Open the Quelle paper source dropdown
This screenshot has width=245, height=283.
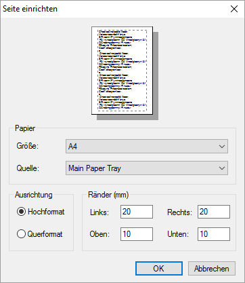(147, 168)
